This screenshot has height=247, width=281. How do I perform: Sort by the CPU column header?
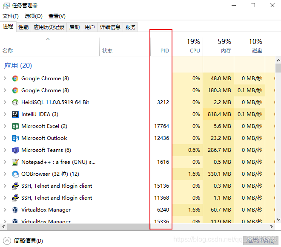pos(187,46)
